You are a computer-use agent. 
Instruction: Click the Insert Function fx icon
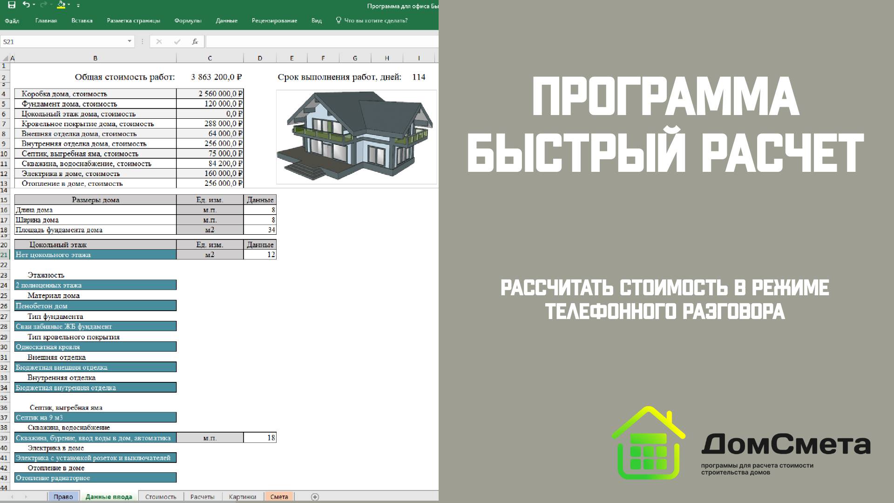[x=195, y=41]
